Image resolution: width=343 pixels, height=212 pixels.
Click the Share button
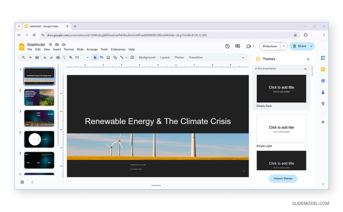coord(299,46)
